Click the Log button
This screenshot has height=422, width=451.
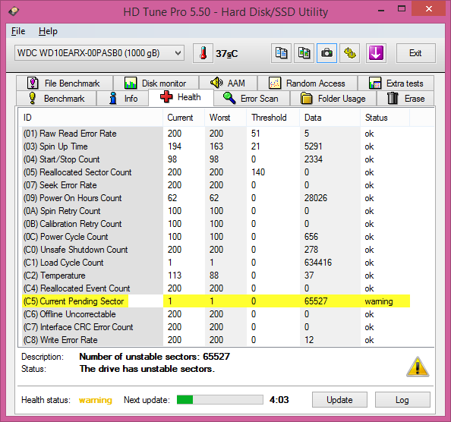coord(402,399)
